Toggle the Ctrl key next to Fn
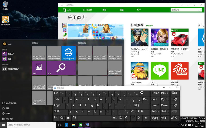Image resolution: width=206 pixels, height=128 pixels. click(x=62, y=118)
